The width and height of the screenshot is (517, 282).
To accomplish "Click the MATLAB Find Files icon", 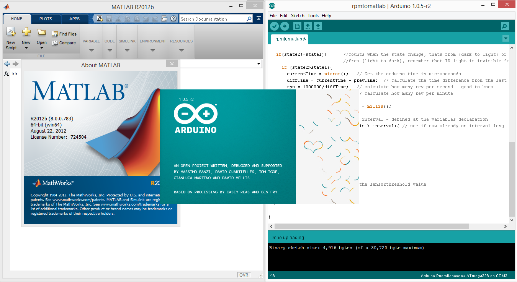I will pyautogui.click(x=55, y=34).
